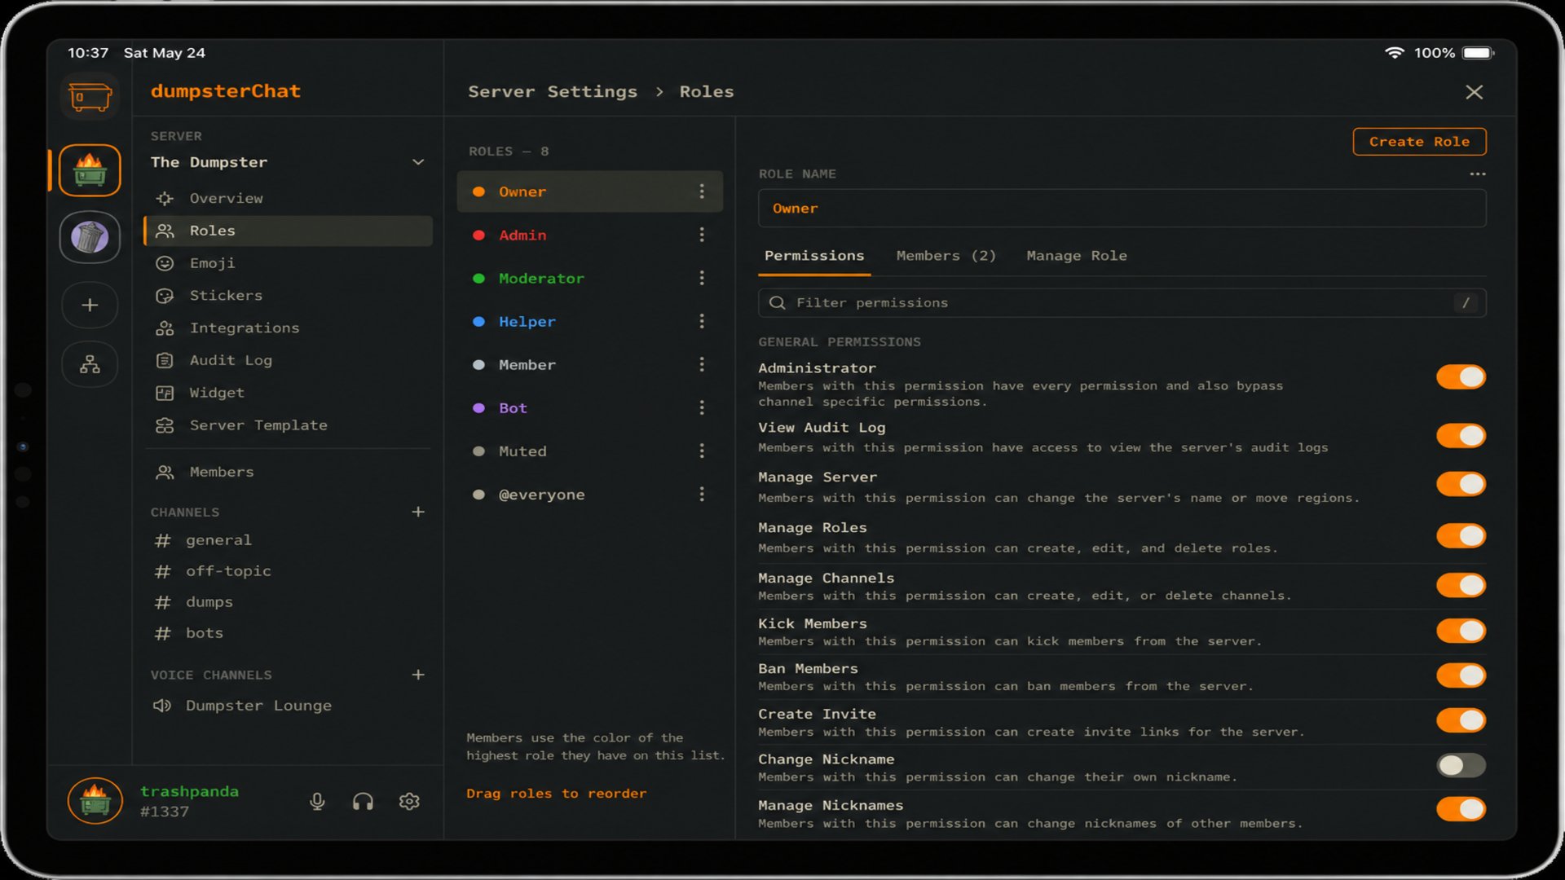1565x880 pixels.
Task: Switch to the Permissions tab
Action: pyautogui.click(x=814, y=256)
